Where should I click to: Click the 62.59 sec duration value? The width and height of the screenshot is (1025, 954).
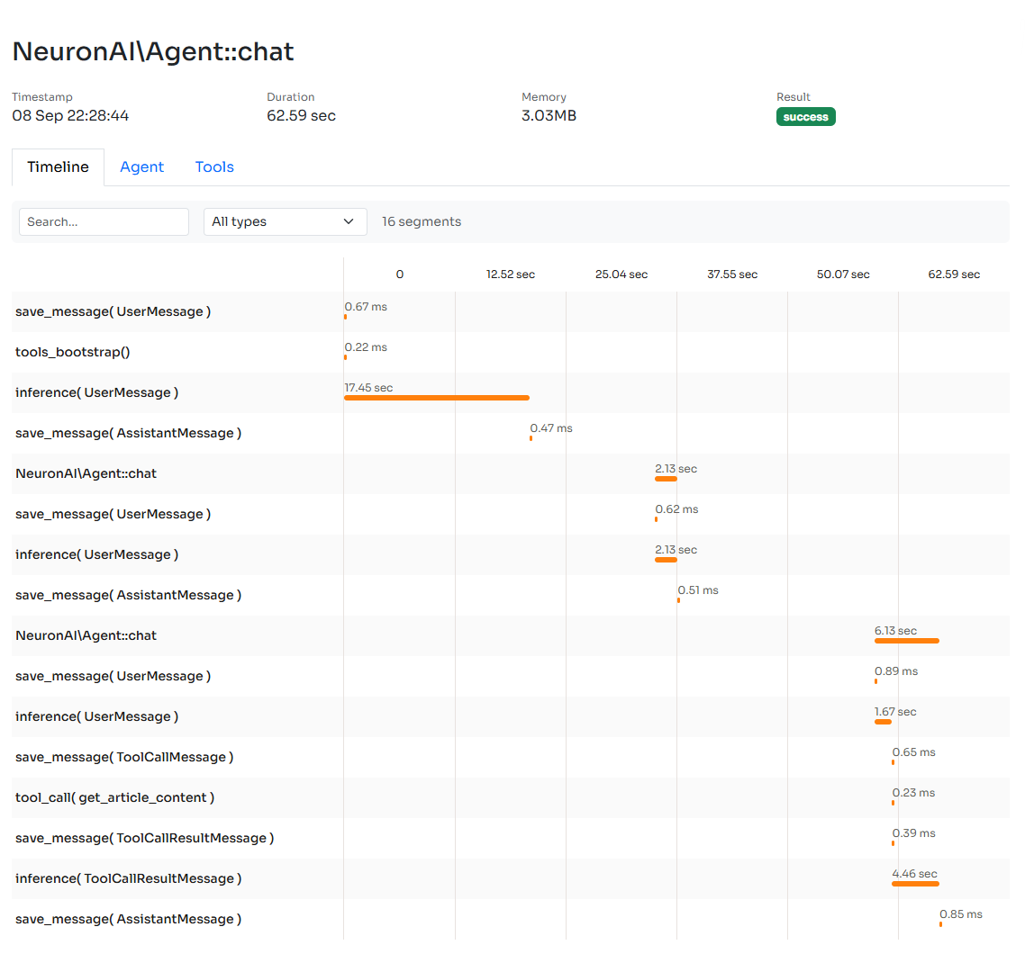[301, 115]
